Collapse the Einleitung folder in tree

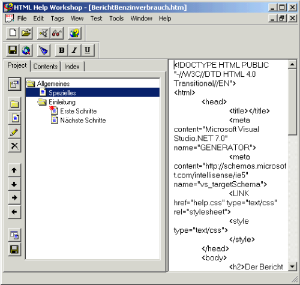tap(42, 102)
